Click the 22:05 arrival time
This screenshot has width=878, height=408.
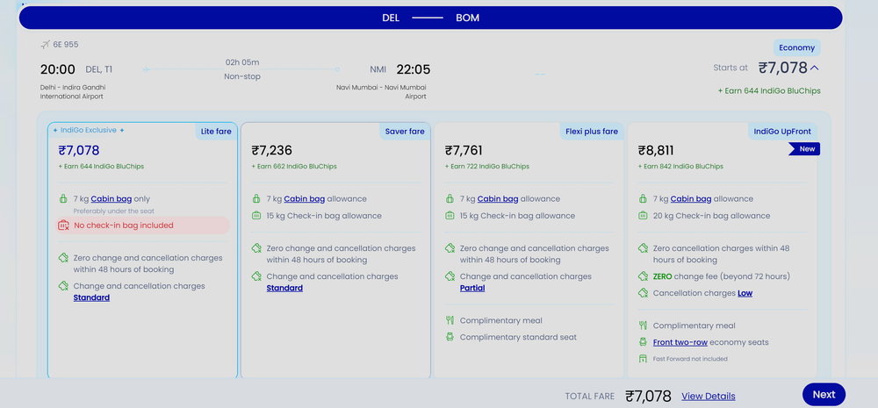pos(414,69)
